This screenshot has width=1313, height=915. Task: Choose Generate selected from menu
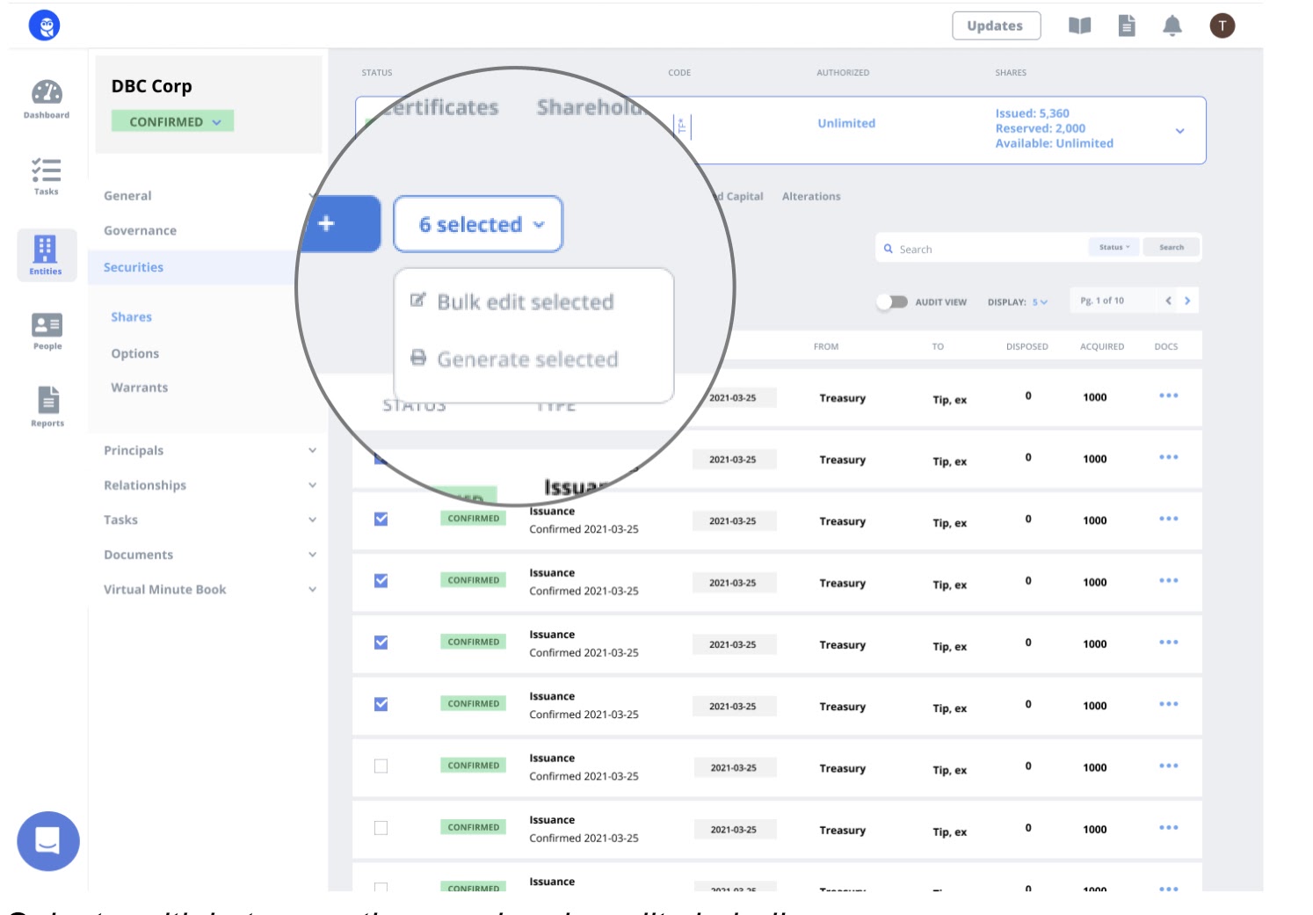526,359
